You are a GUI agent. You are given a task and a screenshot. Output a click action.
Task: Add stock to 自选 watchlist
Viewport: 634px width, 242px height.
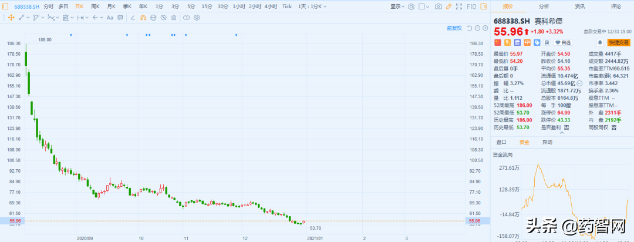pos(563,42)
